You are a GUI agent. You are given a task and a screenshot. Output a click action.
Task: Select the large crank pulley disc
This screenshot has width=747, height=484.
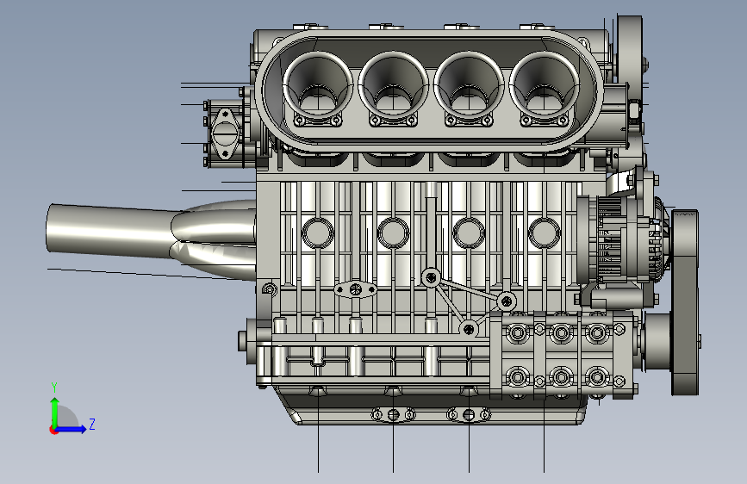click(685, 302)
